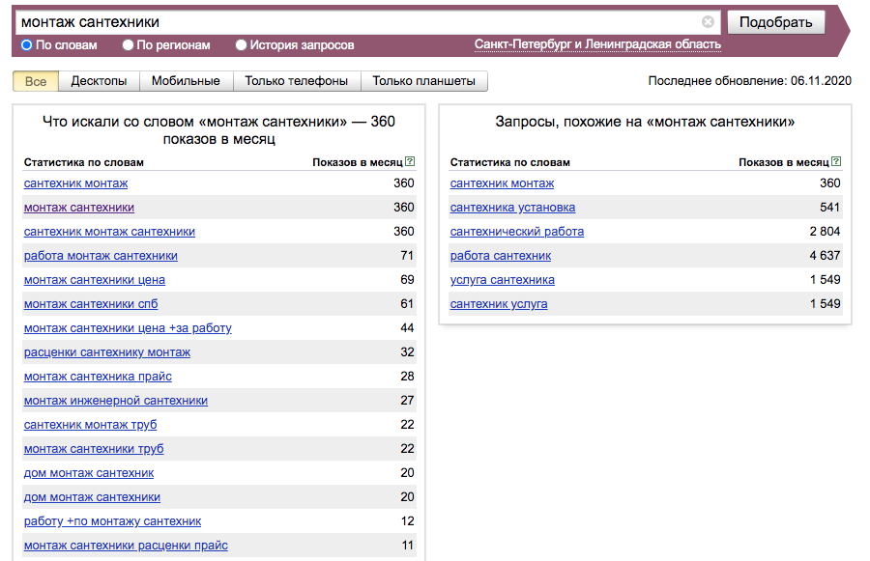870x561 pixels.
Task: Click into the search query input field
Action: coord(358,22)
